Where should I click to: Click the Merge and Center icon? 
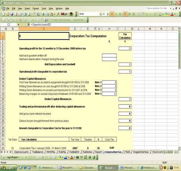point(138,14)
